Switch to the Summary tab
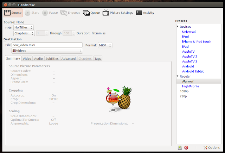225x153 pixels. coord(13,59)
